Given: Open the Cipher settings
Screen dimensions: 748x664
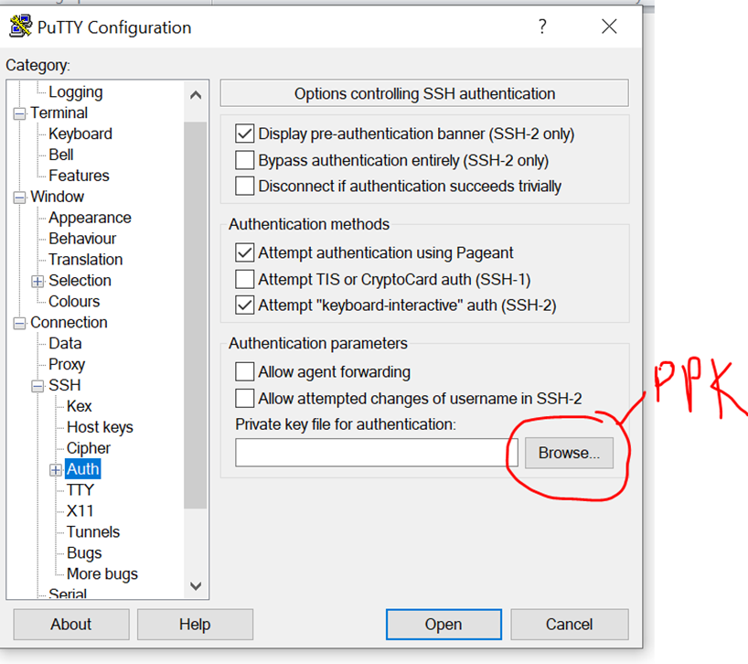Looking at the screenshot, I should tap(89, 448).
